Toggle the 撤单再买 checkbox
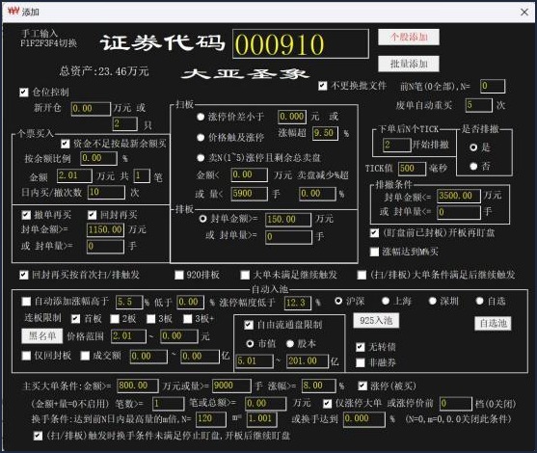Viewport: 537px width, 453px height. [26, 215]
